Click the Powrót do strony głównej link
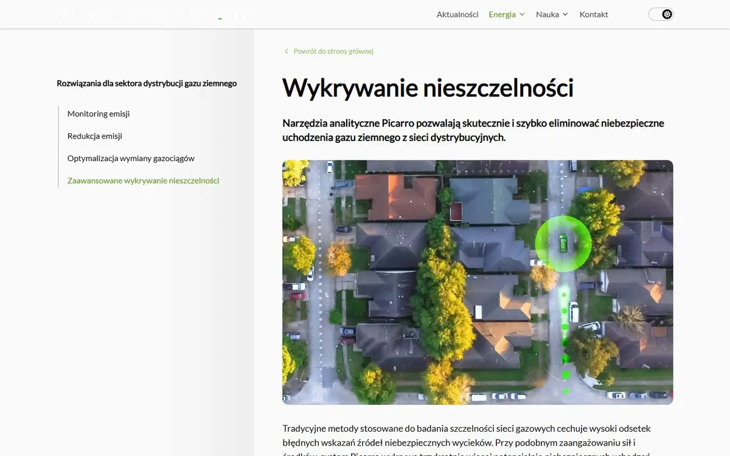 point(333,51)
